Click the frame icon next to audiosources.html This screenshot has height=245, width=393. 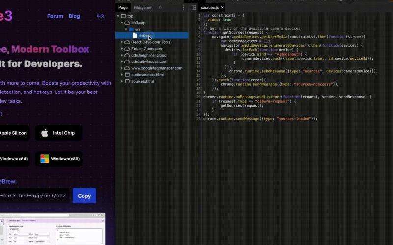(127, 75)
